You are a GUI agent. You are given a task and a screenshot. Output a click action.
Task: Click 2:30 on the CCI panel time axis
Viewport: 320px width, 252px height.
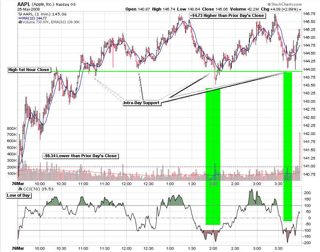coord(235,248)
